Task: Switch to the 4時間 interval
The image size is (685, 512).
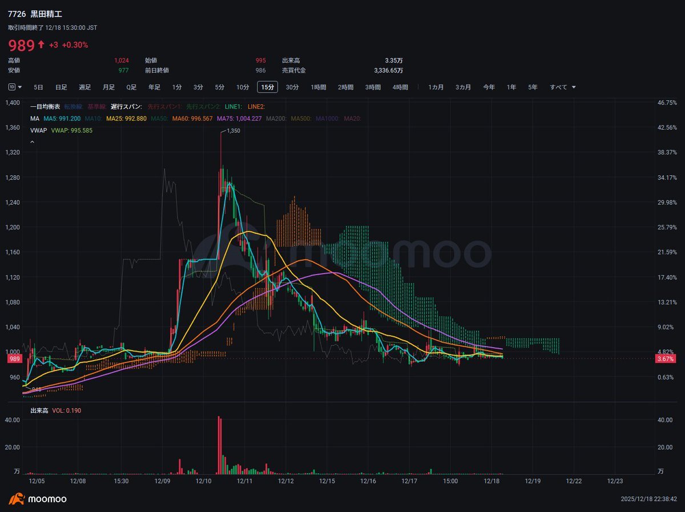Action: pos(400,87)
